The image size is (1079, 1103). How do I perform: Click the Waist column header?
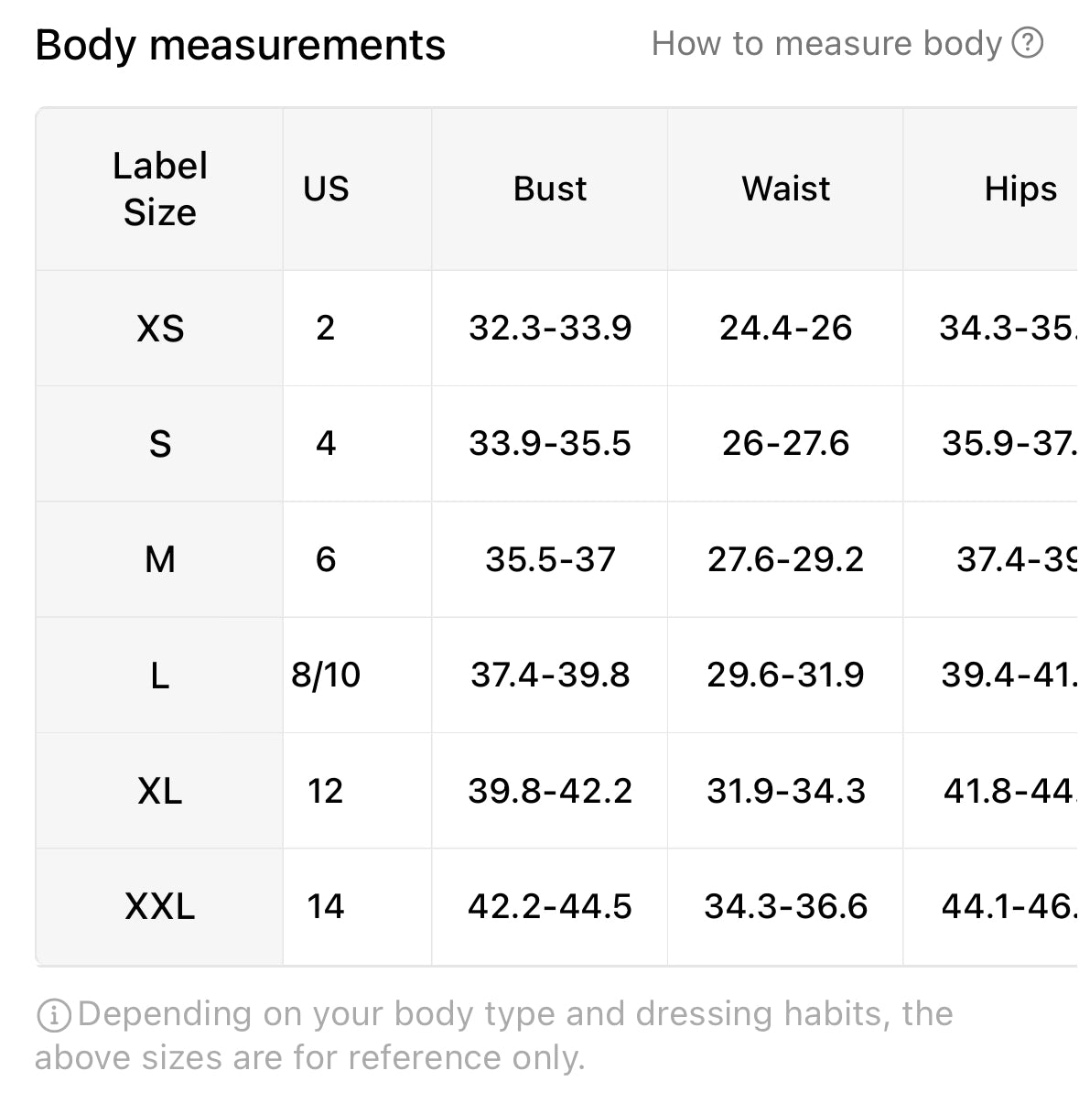pos(785,189)
